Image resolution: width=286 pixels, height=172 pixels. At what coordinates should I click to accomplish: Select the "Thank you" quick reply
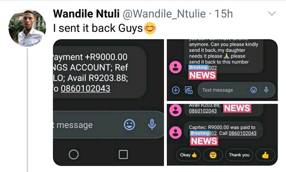click(239, 155)
